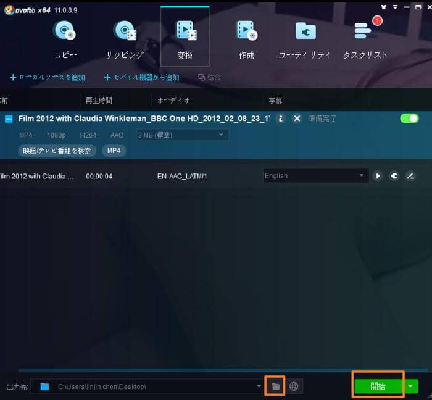Viewport: 432px width, 400px height.
Task: Click the オーディオ column header
Action: click(173, 100)
